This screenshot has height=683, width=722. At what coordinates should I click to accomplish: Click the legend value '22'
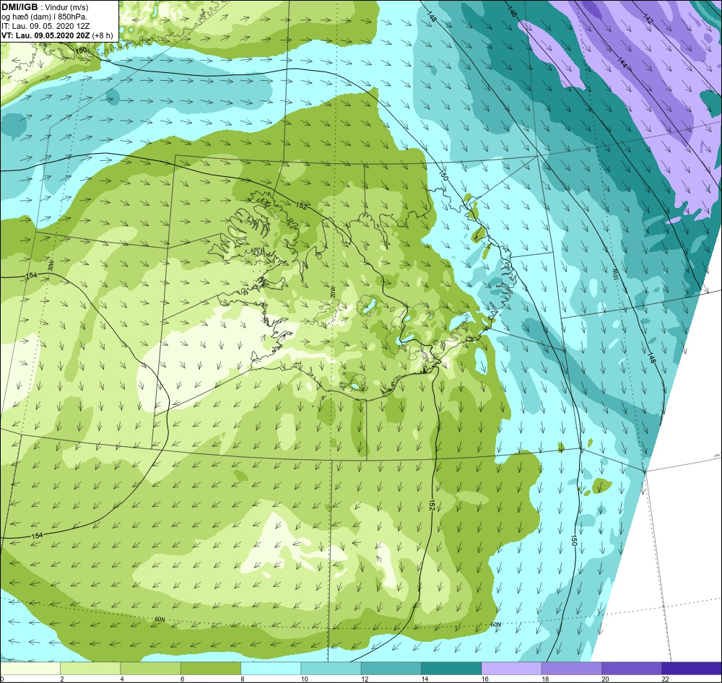point(666,679)
